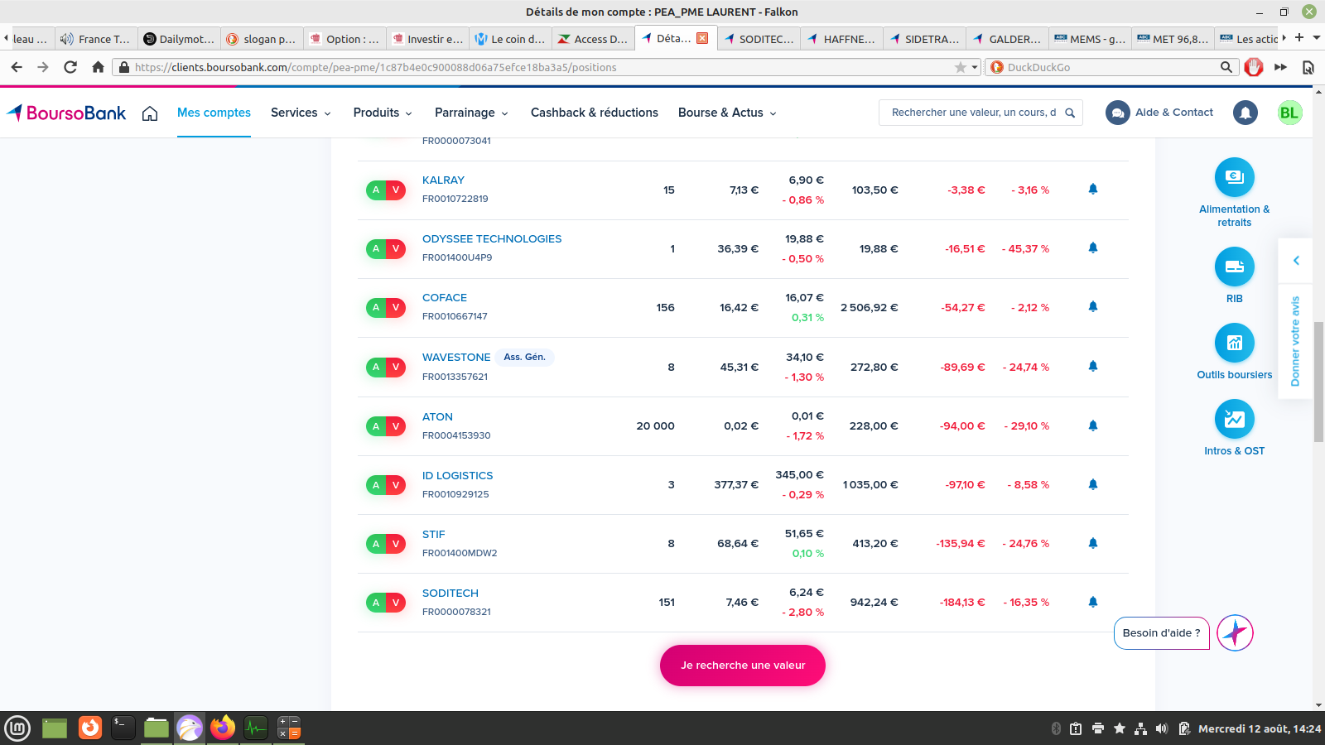Open Cashback & réductions page

595,113
